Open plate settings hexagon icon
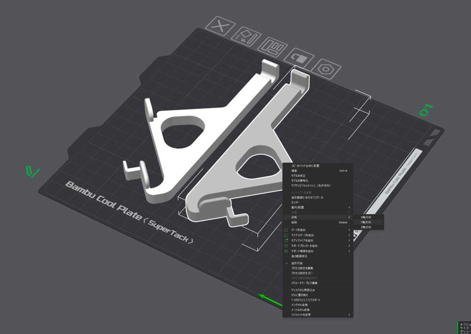This screenshot has width=471, height=334. [326, 69]
